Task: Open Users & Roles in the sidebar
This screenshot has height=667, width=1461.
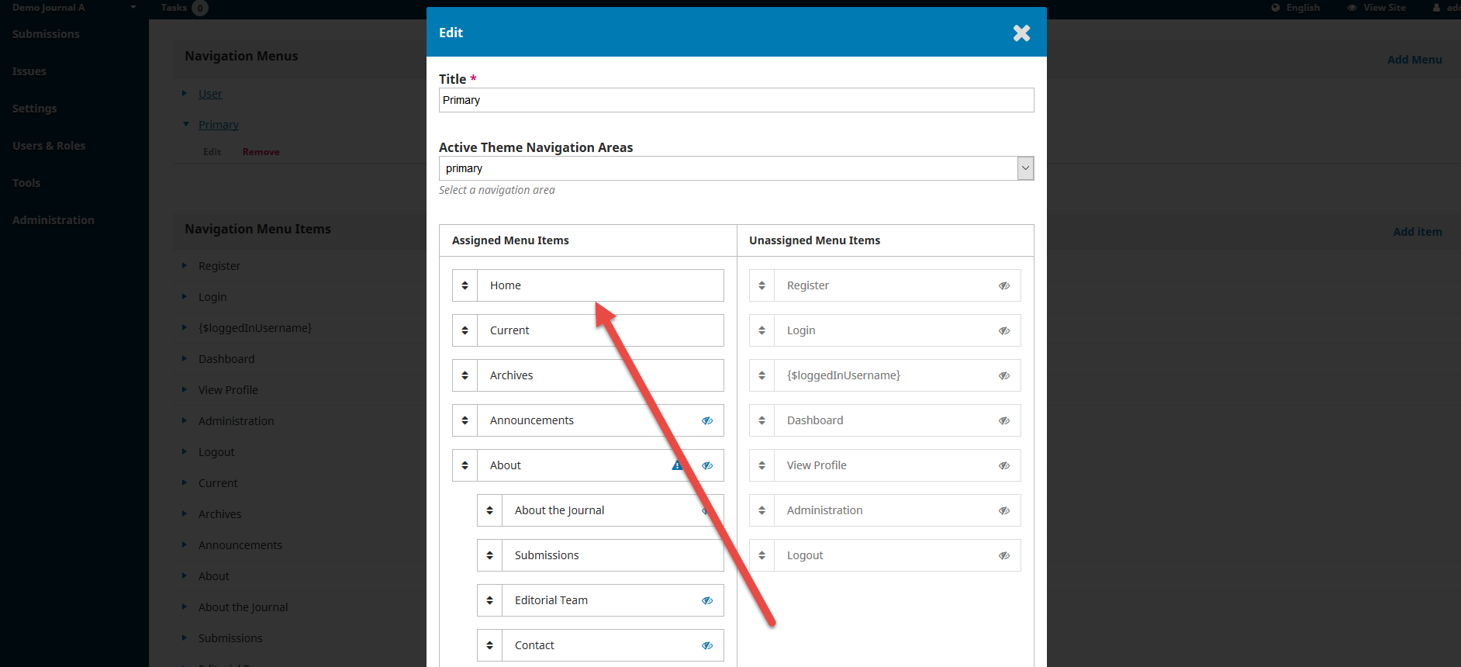Action: pyautogui.click(x=49, y=146)
